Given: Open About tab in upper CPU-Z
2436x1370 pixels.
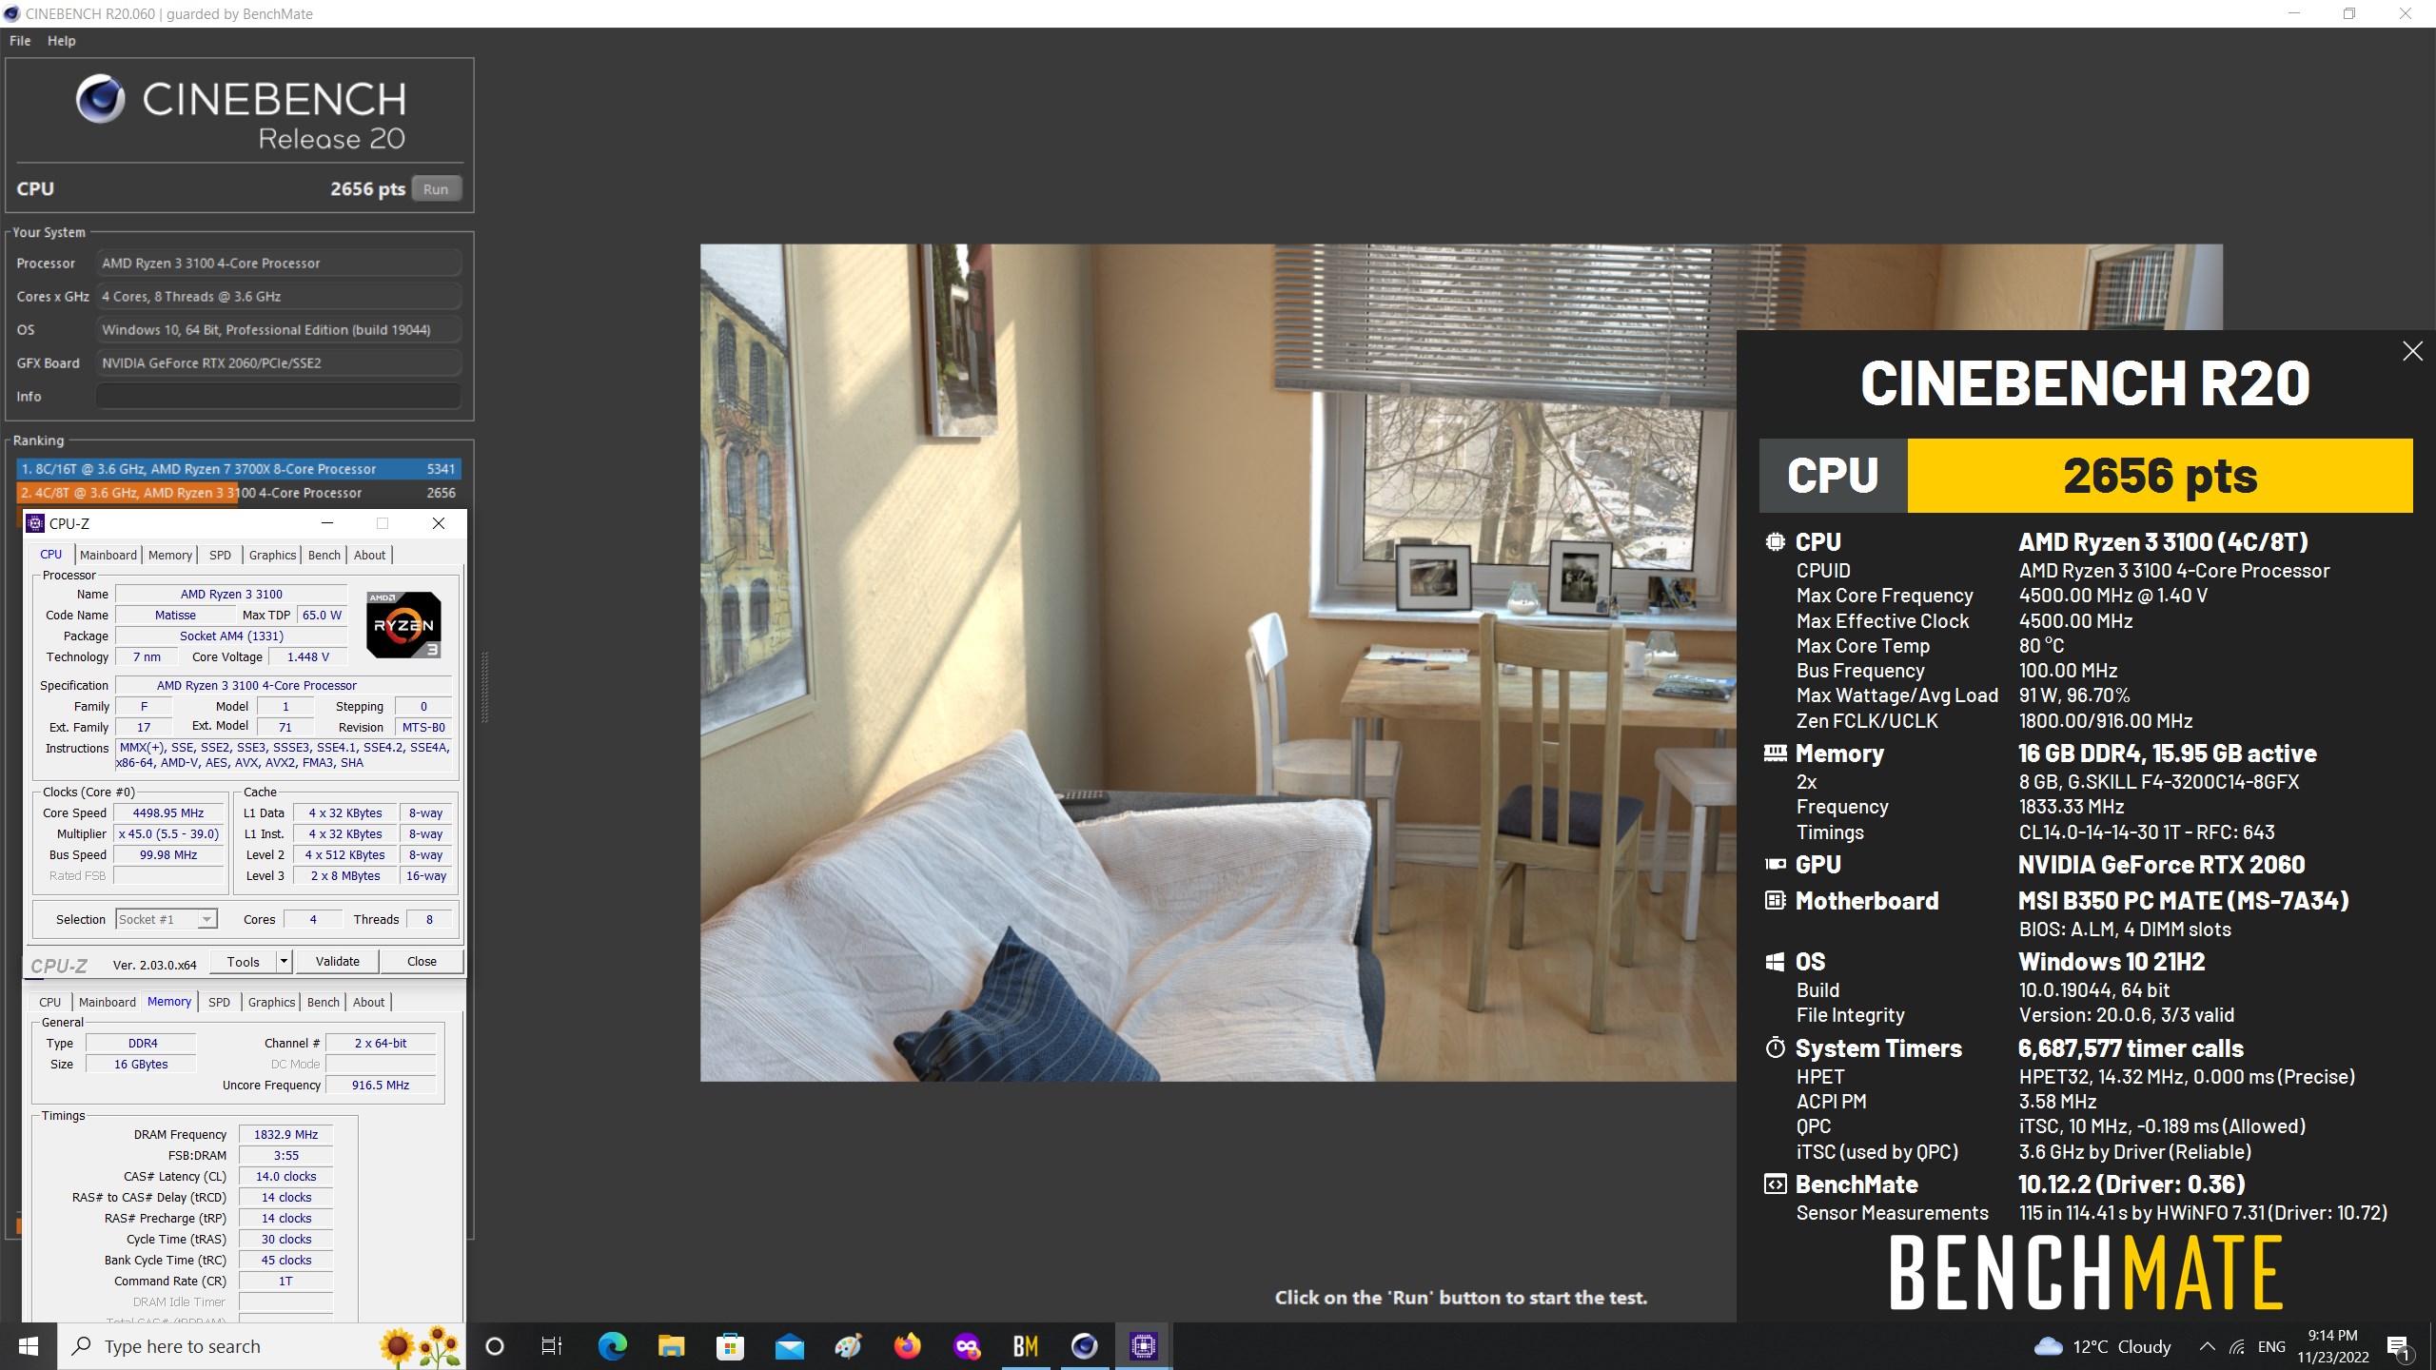Looking at the screenshot, I should [x=370, y=555].
